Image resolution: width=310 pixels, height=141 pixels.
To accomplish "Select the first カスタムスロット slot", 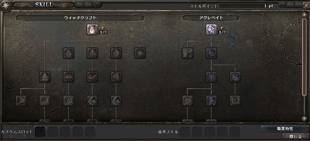I will tap(40, 132).
